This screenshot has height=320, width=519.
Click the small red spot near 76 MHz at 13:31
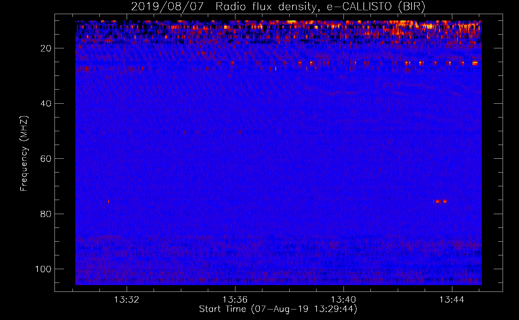tap(108, 201)
